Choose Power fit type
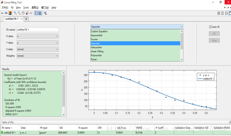The height and width of the screenshot is (136, 231). [135, 59]
